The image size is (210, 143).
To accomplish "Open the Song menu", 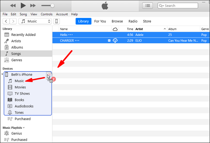I will tap(23, 14).
